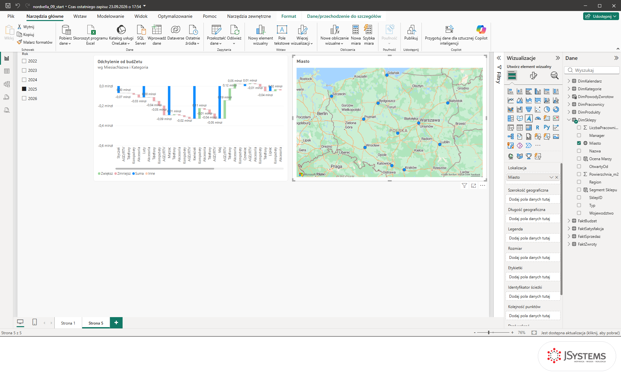Select the line chart visual
Image resolution: width=621 pixels, height=376 pixels.
point(511,100)
